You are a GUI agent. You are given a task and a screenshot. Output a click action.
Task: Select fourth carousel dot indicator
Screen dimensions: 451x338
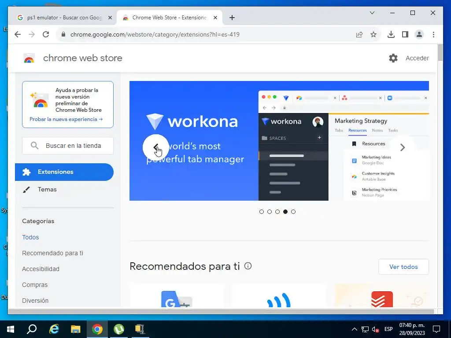click(285, 212)
